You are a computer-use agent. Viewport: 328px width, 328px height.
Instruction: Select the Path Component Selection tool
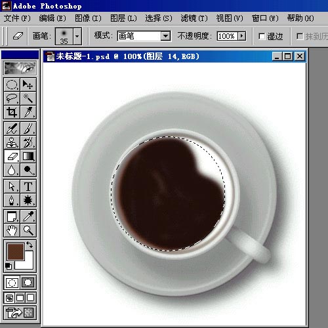tap(12, 186)
